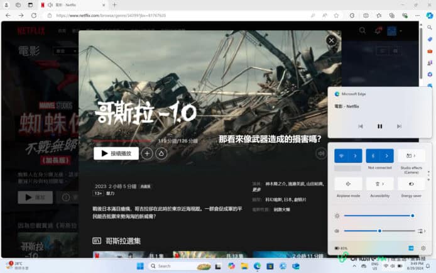Adjust the volume slider
Screen dimensions: 436x273
pos(379,231)
